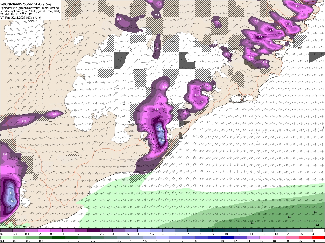This screenshot has width=325, height=243.
Task: Click the 1.3 value in the northeast snow band
Action: click(251, 57)
